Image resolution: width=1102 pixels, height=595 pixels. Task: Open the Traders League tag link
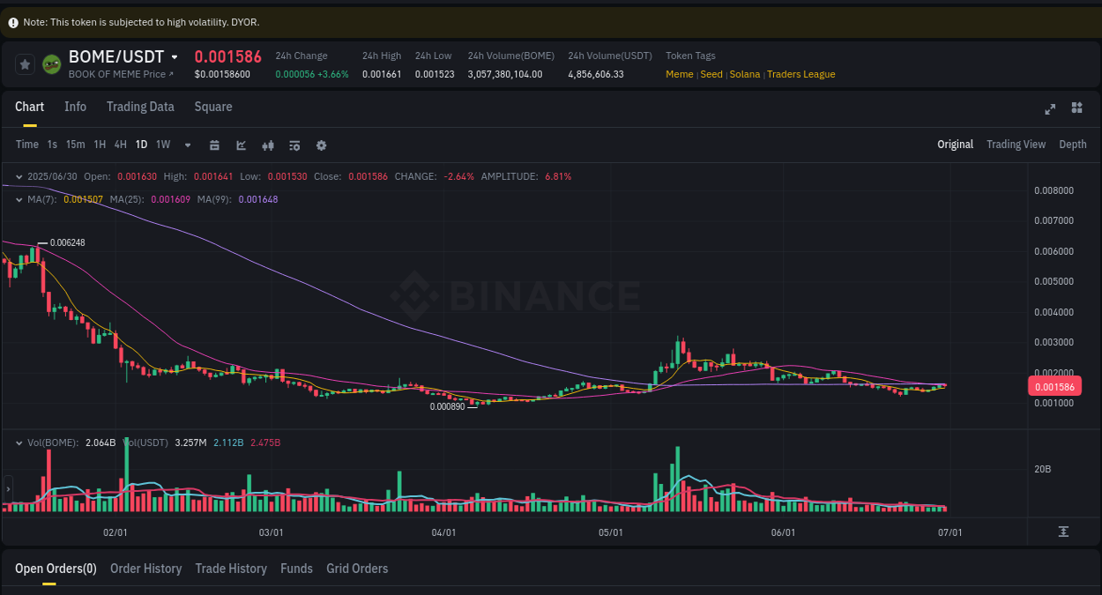click(800, 74)
